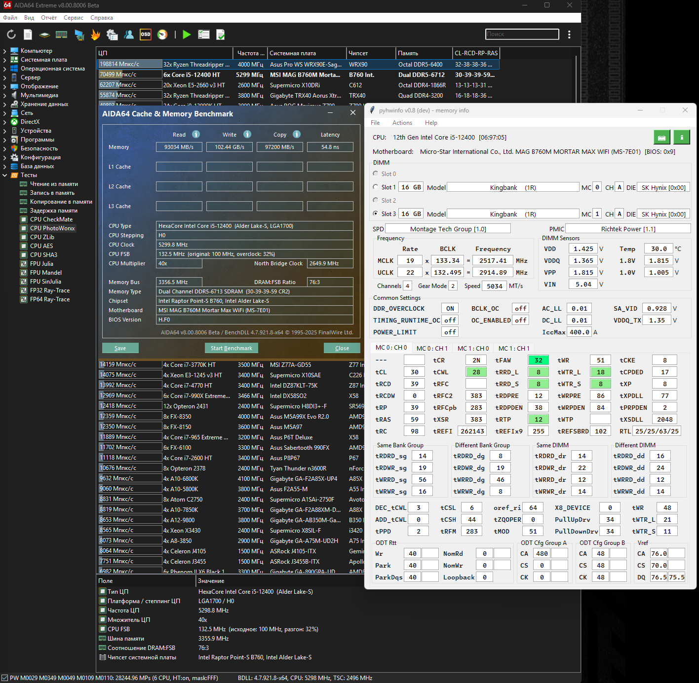Click the Refresh icon in AIDA64 toolbar
Screen dimensions: 699x683
click(11, 35)
